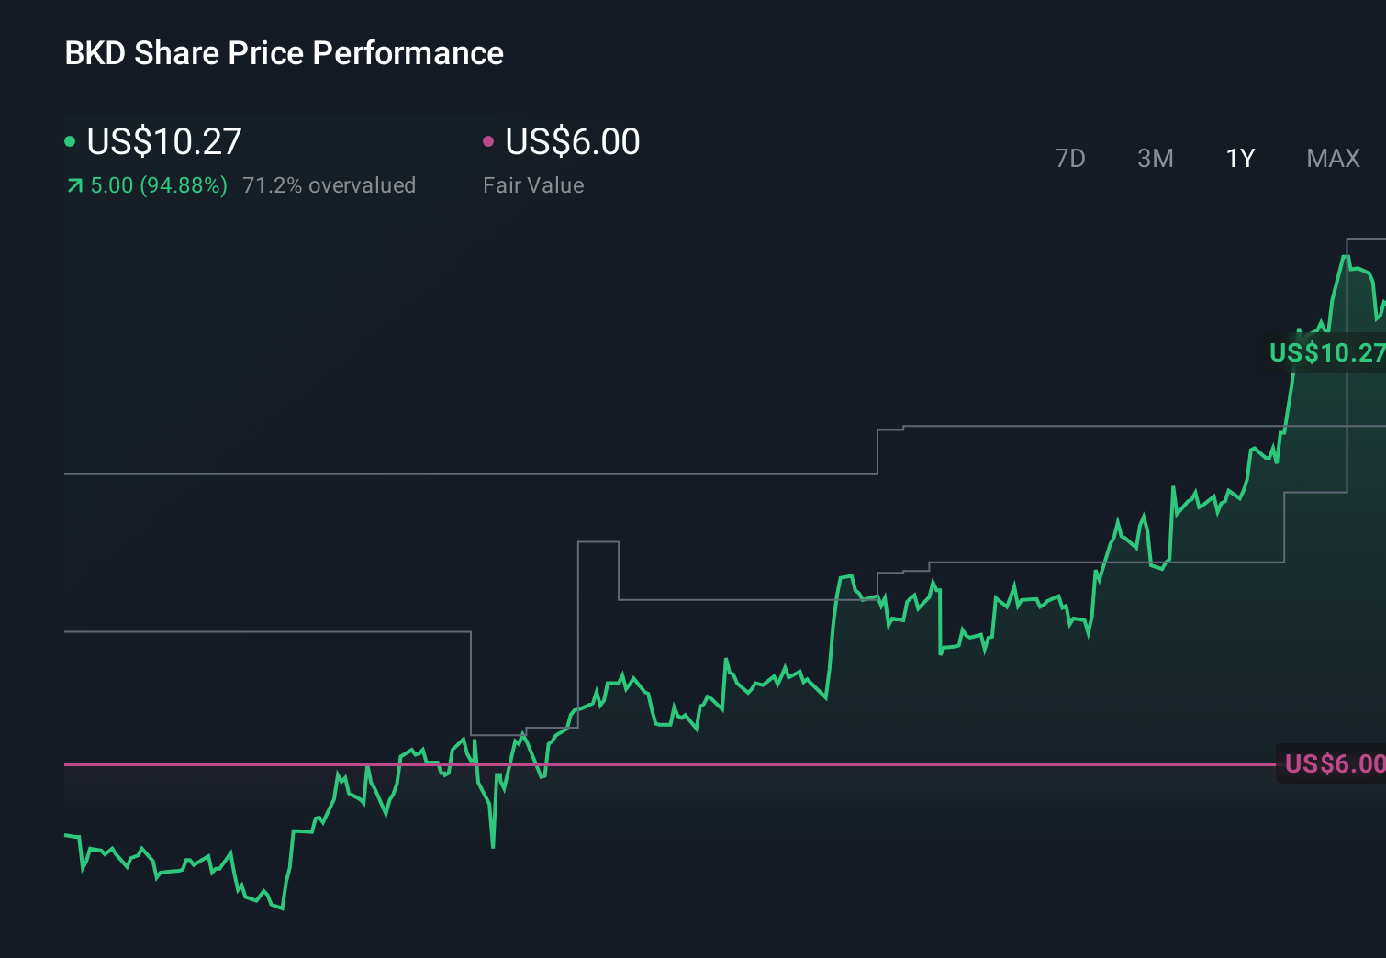Select the US$10.27 price label on chart
The width and height of the screenshot is (1386, 958).
coord(1325,353)
